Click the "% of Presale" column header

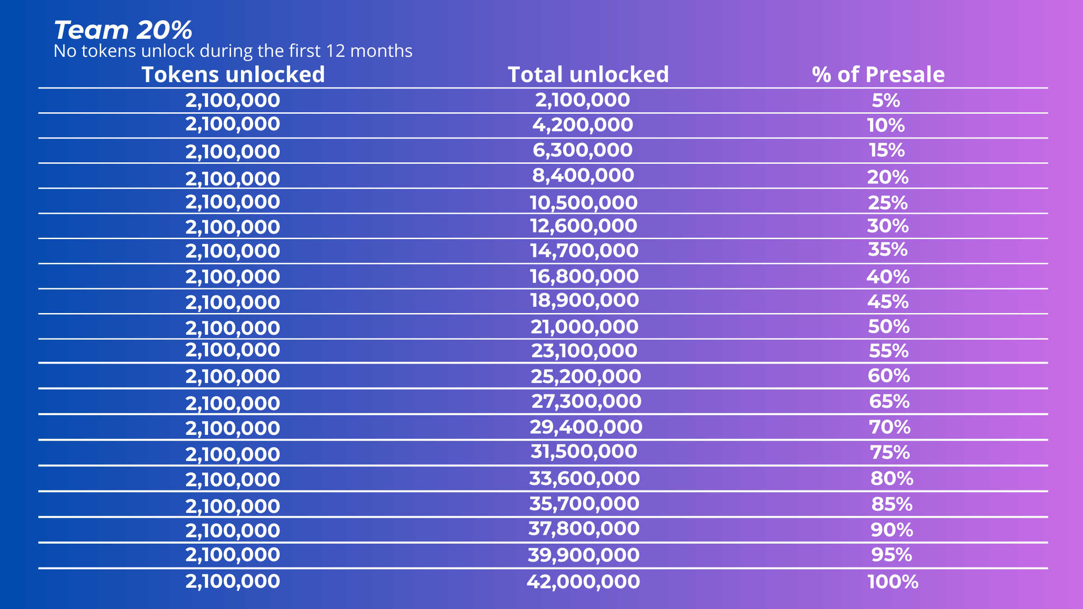pyautogui.click(x=878, y=74)
